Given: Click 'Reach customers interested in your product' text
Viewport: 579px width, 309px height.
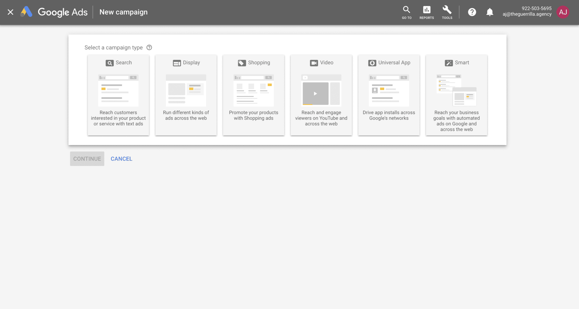Looking at the screenshot, I should (118, 118).
